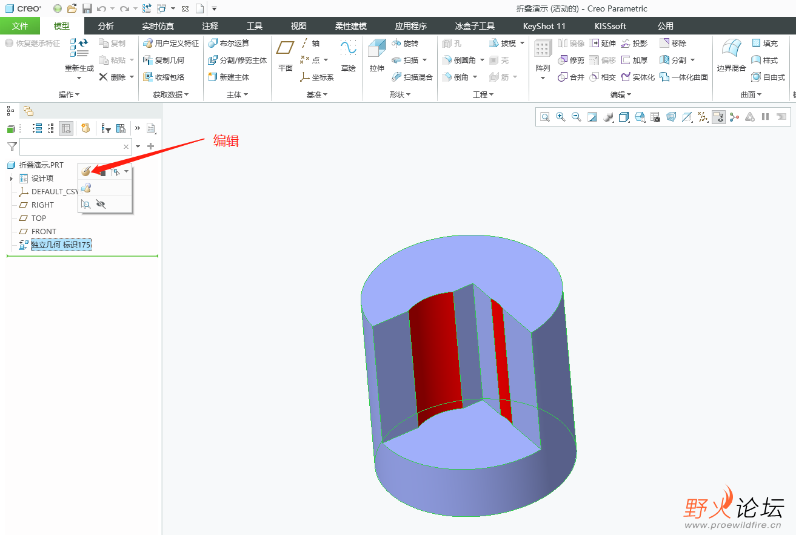Switch to the Analysis (分析) tab
Viewport: 796px width, 535px height.
[x=105, y=26]
